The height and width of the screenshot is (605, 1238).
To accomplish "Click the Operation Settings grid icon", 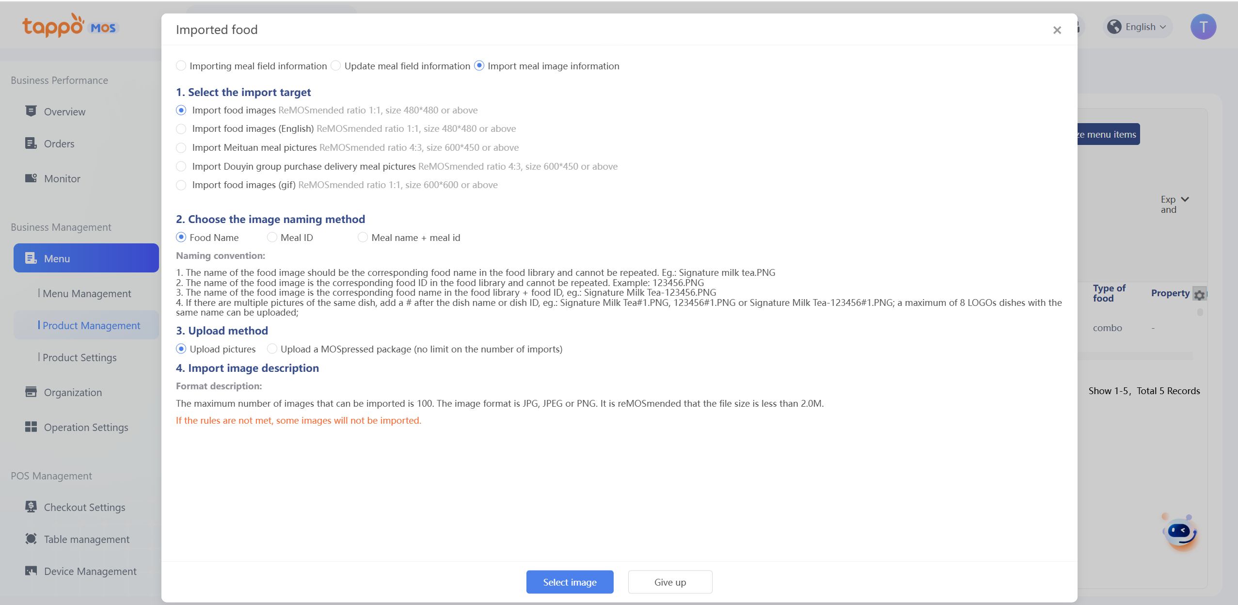I will (x=31, y=427).
